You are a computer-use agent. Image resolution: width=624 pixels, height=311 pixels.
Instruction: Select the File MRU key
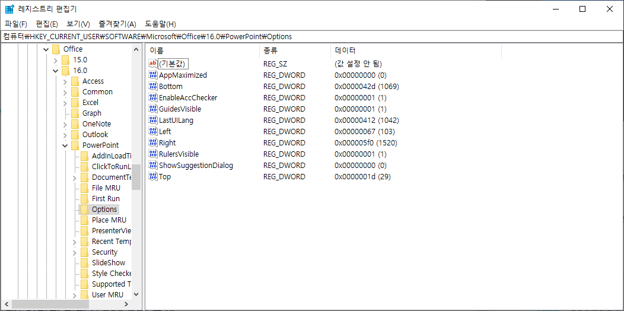pos(106,188)
